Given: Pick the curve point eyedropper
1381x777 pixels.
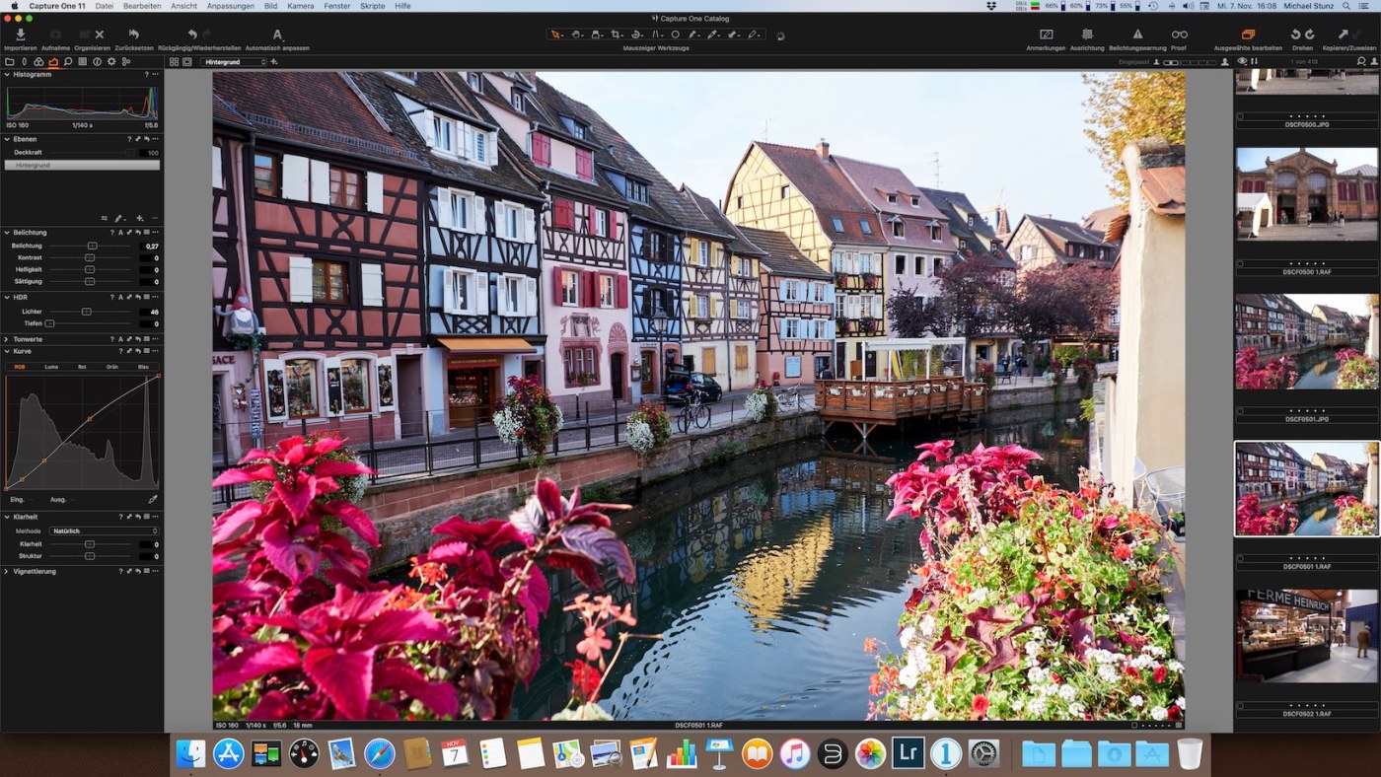Looking at the screenshot, I should pos(153,499).
